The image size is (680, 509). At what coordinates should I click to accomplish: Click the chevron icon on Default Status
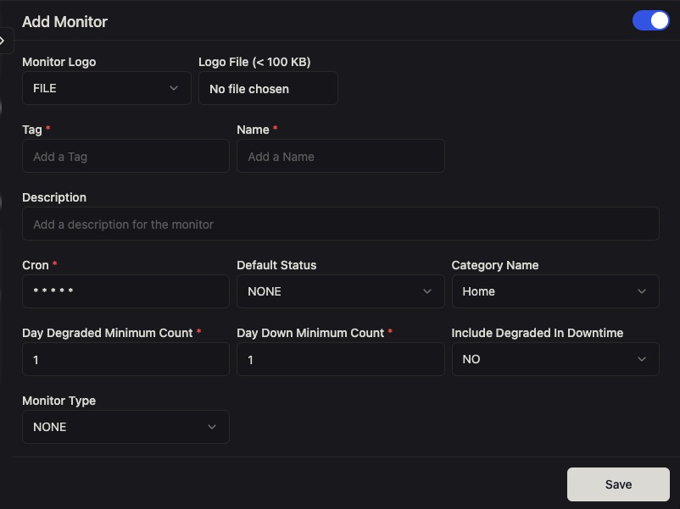pos(427,291)
